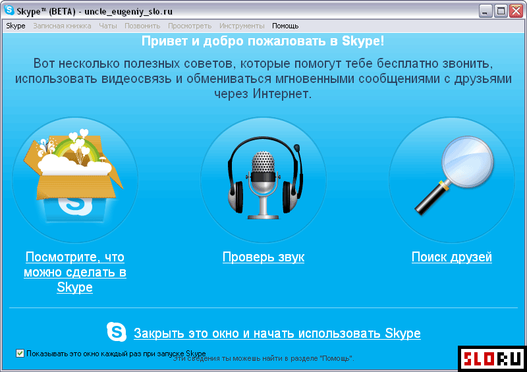Maximize the Skype window
The image size is (527, 372).
[501, 11]
